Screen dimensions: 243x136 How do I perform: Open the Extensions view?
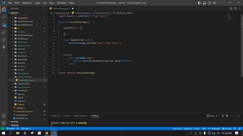coord(4,40)
